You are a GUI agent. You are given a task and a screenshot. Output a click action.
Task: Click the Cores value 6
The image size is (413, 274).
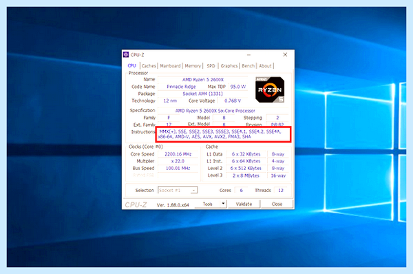[x=241, y=190]
